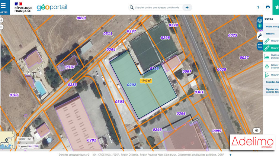The width and height of the screenshot is (279, 156).
Task: Click the print icon
Action: 268,7
